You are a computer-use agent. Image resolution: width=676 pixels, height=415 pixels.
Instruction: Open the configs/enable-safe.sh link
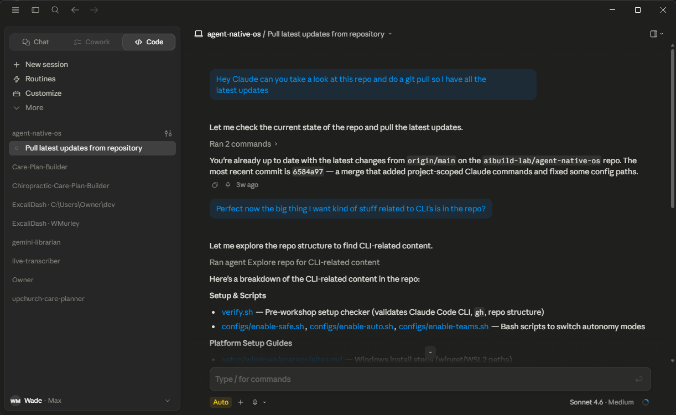263,326
